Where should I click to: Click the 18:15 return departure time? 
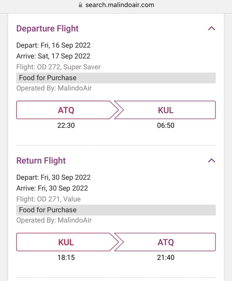point(66,257)
